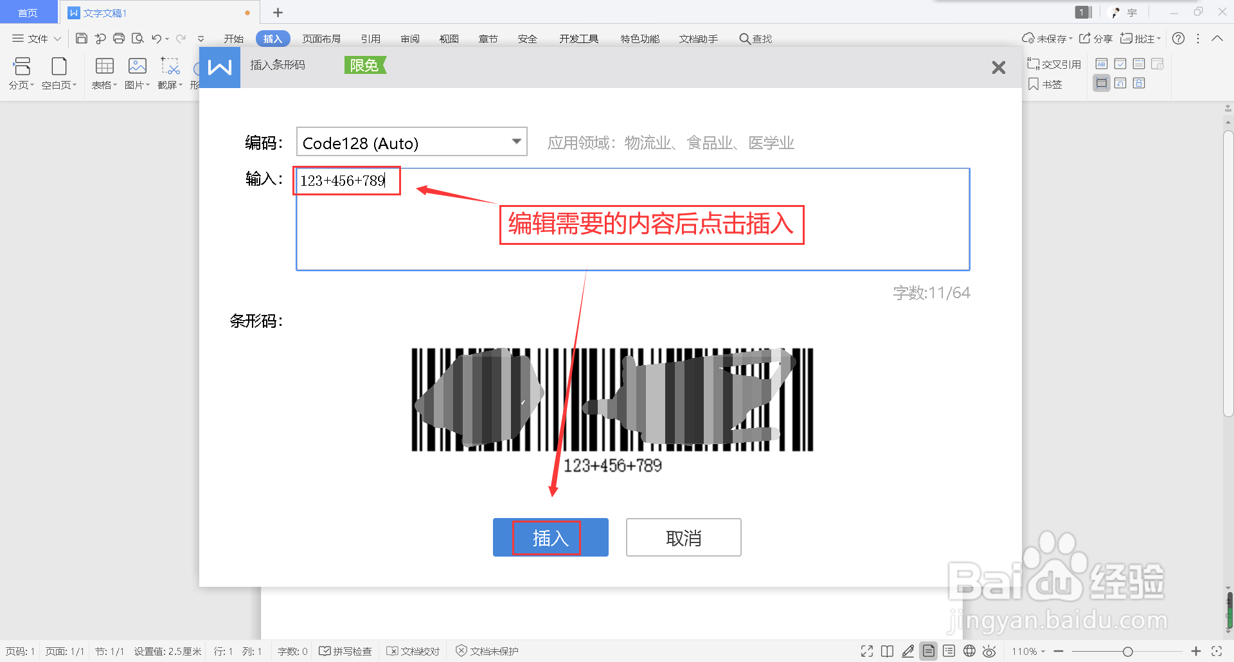Viewport: 1234px width, 662px height.
Task: Click the blue 插入 button in barcode dialog
Action: pos(550,537)
